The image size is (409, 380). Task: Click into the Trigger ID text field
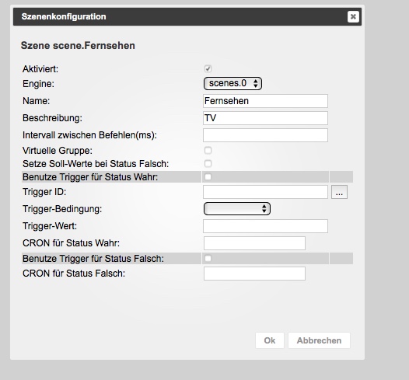click(265, 192)
